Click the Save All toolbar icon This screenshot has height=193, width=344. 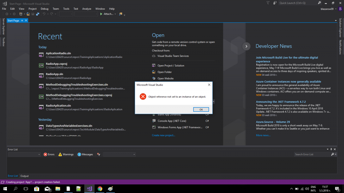coord(38,14)
